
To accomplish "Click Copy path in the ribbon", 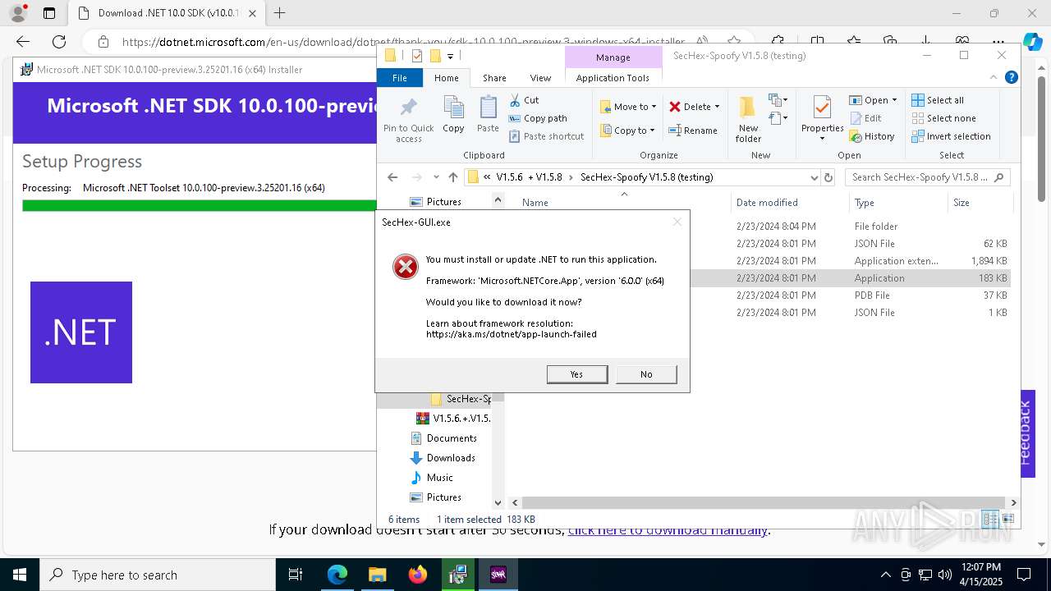I will pos(538,118).
